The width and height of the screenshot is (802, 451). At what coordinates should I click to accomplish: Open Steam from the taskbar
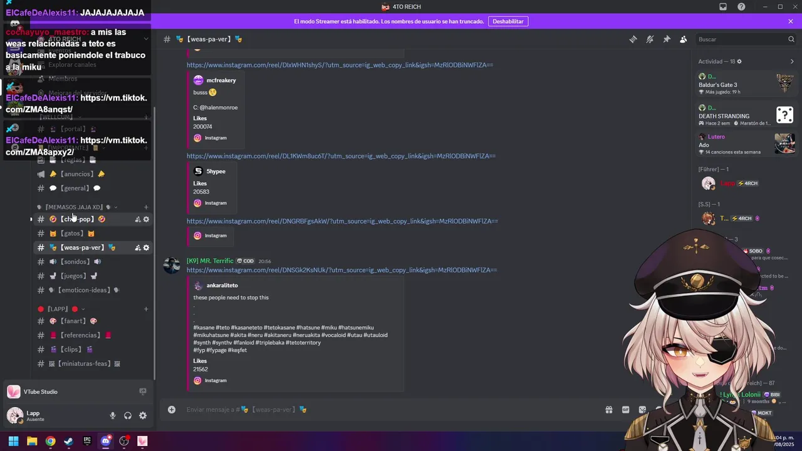[x=68, y=441]
